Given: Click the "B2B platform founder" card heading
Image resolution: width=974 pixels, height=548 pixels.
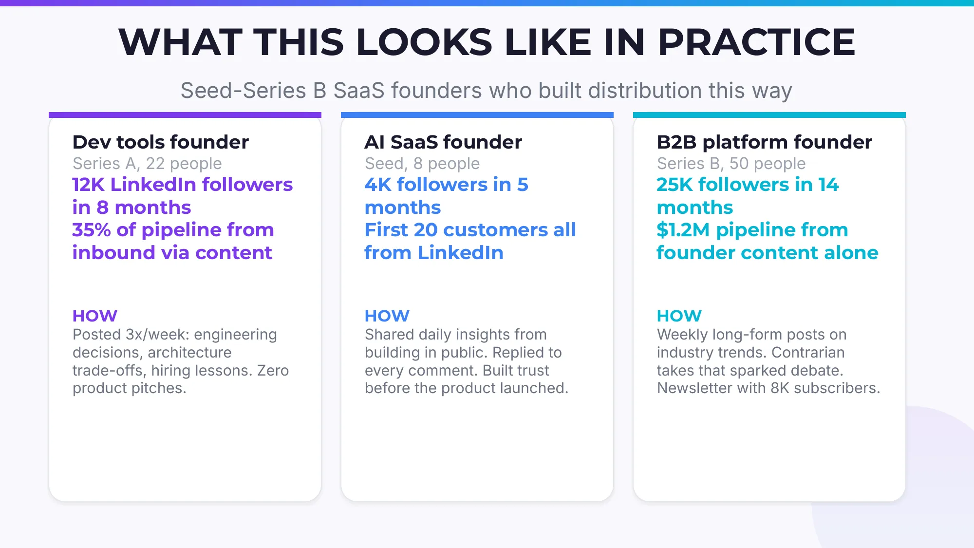Looking at the screenshot, I should (x=764, y=142).
